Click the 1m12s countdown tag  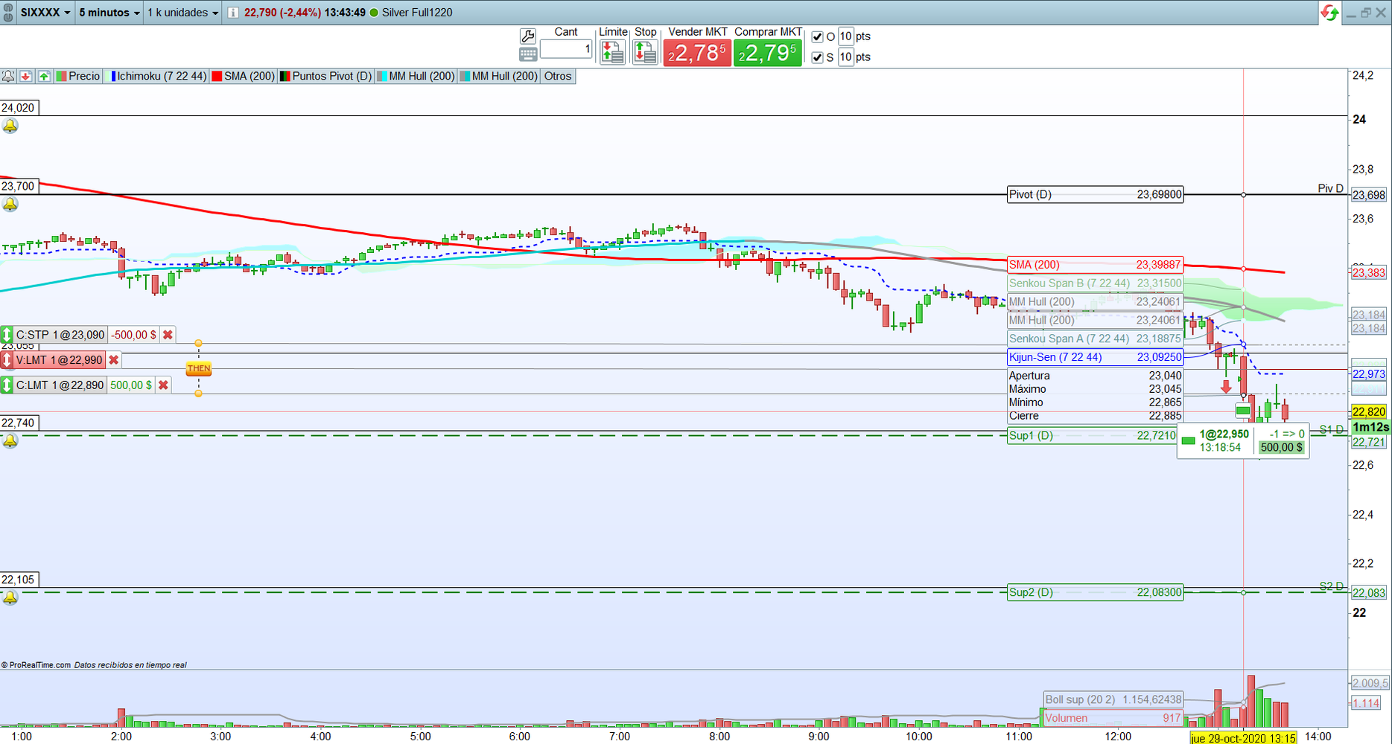coord(1370,427)
